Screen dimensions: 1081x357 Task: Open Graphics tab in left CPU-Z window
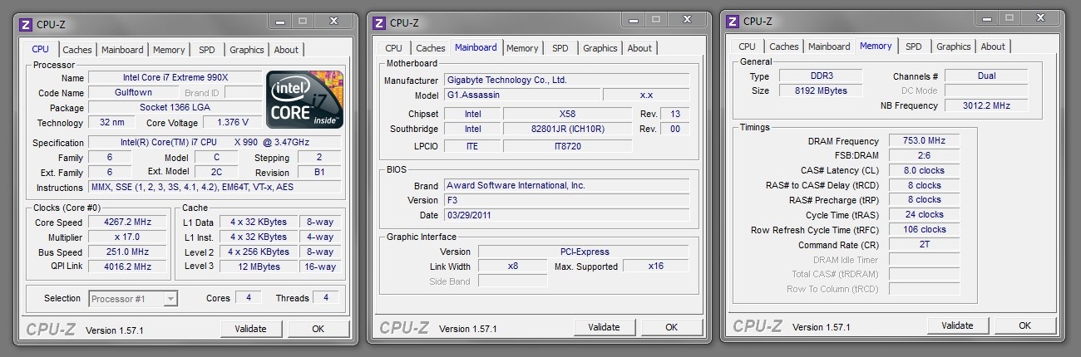point(247,50)
